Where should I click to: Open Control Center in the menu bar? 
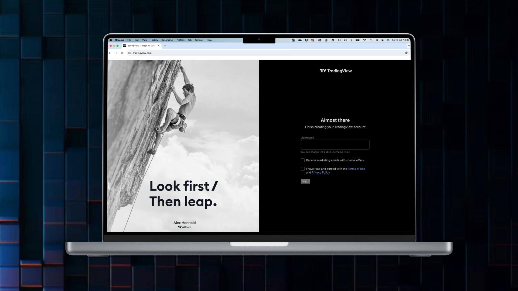[383, 40]
